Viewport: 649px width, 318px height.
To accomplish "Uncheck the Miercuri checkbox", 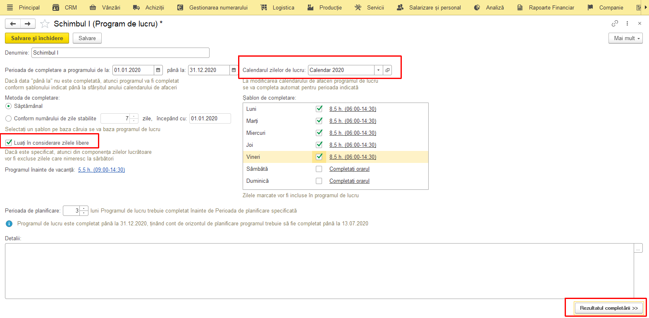I will tap(319, 133).
